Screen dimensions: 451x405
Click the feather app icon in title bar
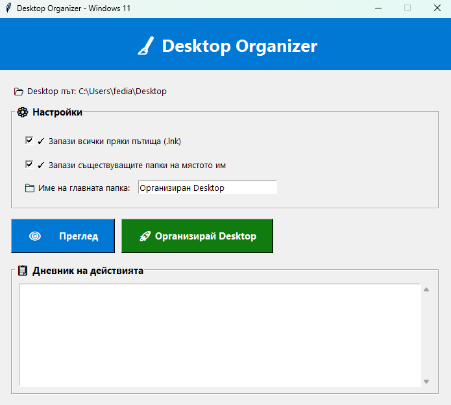(8, 8)
